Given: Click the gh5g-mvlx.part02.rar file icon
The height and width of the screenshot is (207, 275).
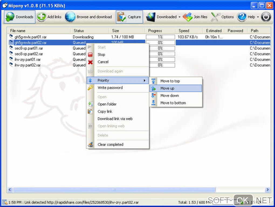Looking at the screenshot, I should coord(11,42).
